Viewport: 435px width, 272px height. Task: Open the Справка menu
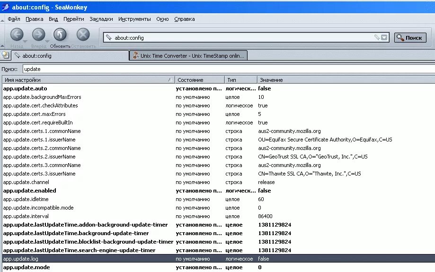click(185, 19)
